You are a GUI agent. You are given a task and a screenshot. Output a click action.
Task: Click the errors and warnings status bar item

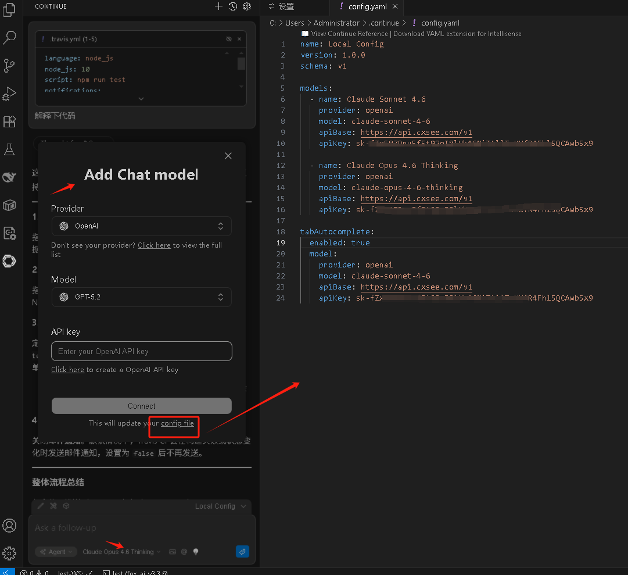pyautogui.click(x=34, y=572)
